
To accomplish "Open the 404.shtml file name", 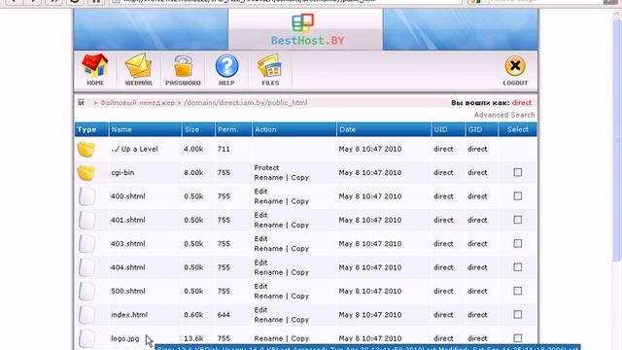I will tap(128, 267).
